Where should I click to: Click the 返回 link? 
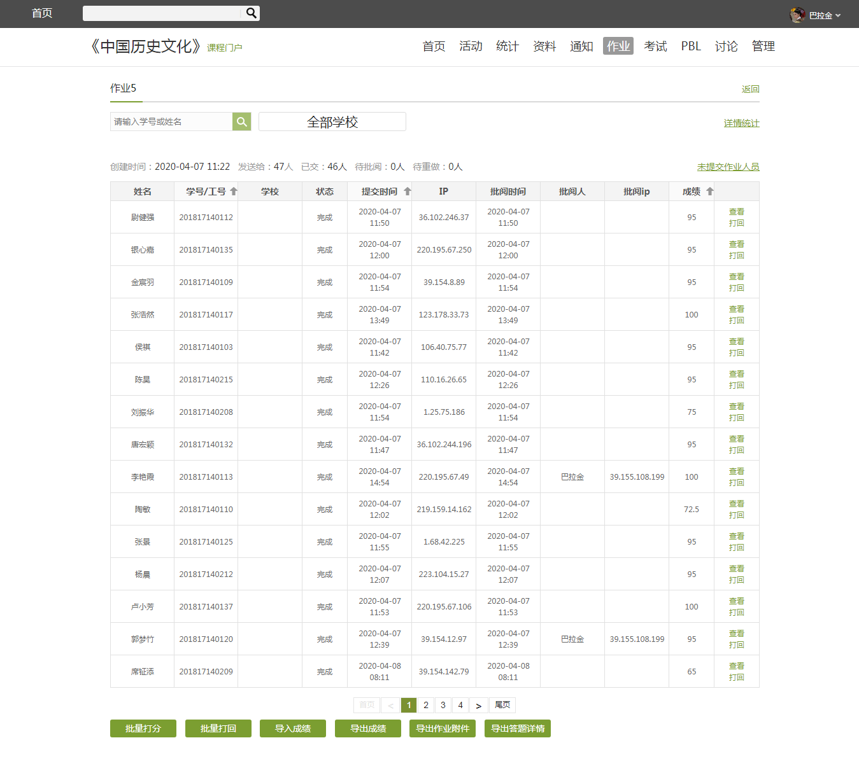750,89
